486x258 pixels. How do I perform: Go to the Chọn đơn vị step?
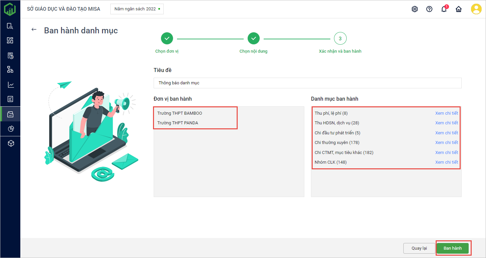[167, 39]
